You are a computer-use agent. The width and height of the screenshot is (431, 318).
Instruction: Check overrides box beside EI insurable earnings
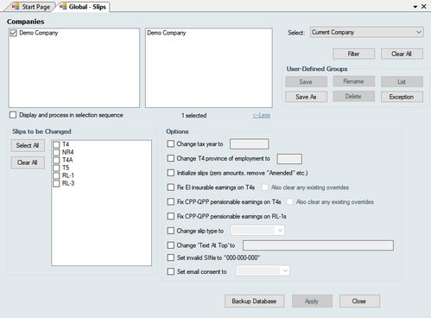point(265,188)
